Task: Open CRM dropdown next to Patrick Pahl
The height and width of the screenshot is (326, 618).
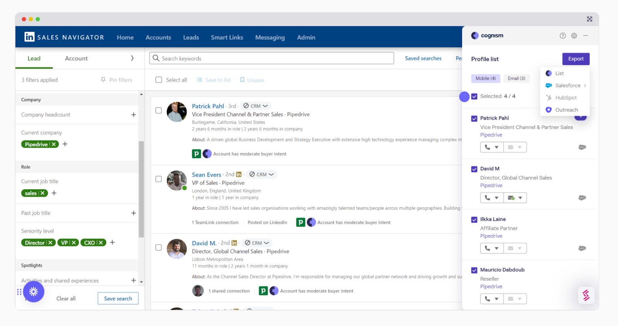Action: (256, 106)
